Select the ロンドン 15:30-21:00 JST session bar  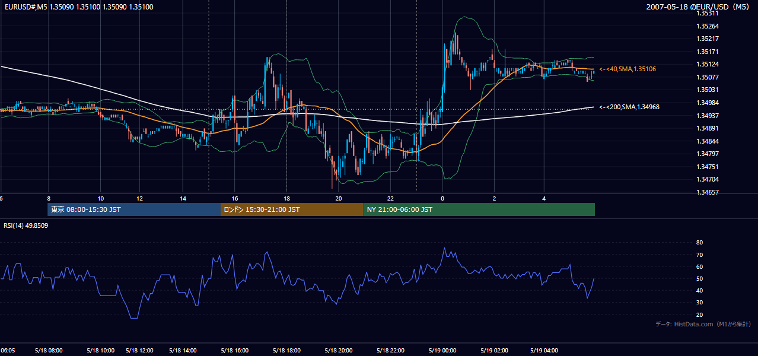pos(292,209)
